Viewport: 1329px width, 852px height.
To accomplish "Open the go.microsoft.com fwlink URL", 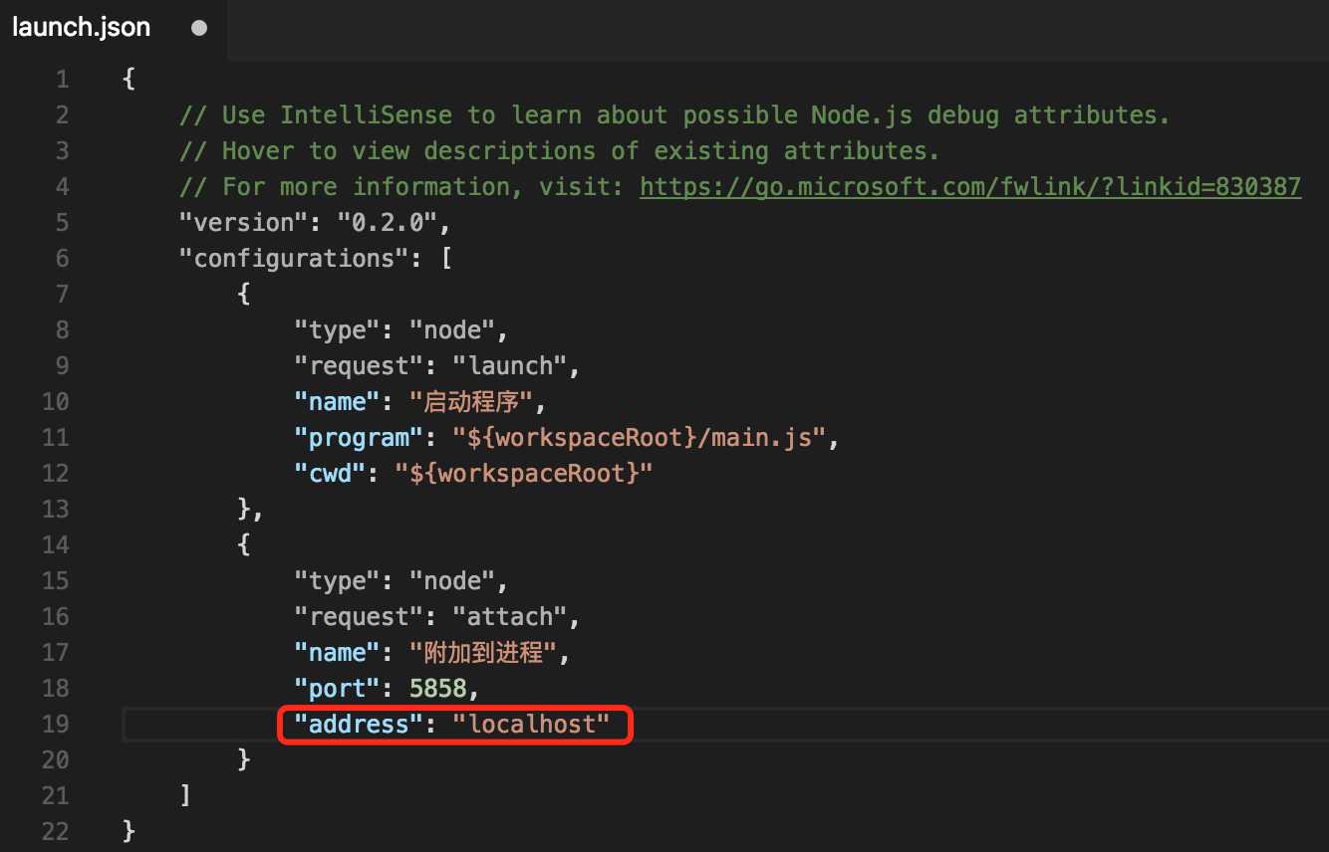I will click(969, 187).
